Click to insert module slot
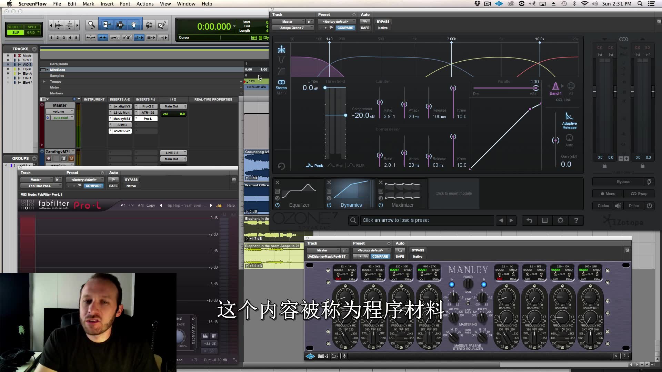662x372 pixels. point(453,194)
